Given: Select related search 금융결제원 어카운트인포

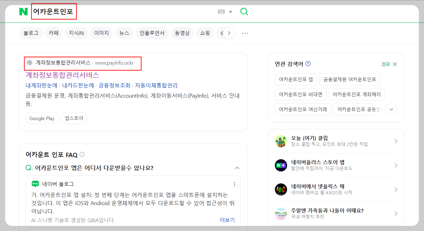Looking at the screenshot, I should (350, 79).
